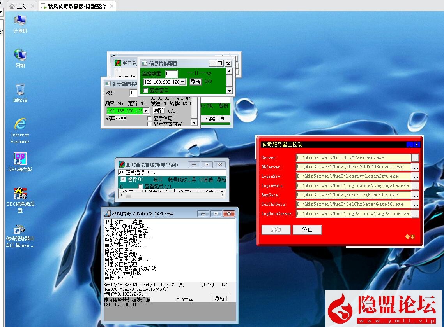Uncheck 运行(L) in 游戏登录管理

coord(123,179)
